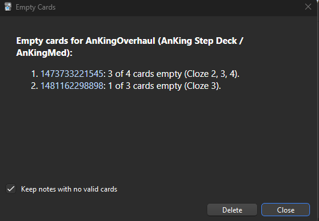This screenshot has height=221, width=319.
Task: Uncheck the Keep notes with no valid cards box
Action: coord(11,189)
